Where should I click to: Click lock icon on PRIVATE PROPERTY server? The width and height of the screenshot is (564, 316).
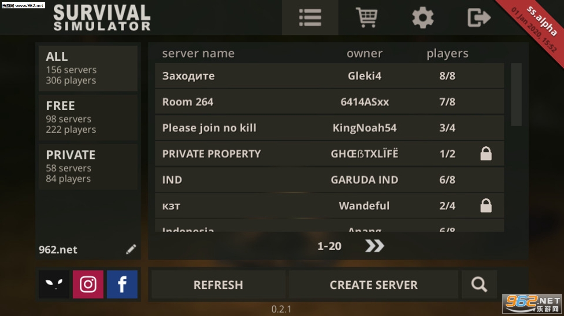(486, 153)
